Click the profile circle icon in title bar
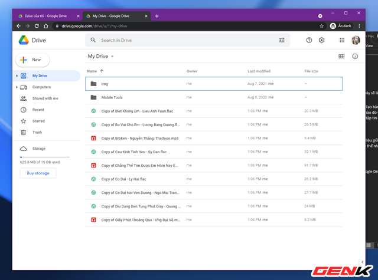 coord(320,16)
